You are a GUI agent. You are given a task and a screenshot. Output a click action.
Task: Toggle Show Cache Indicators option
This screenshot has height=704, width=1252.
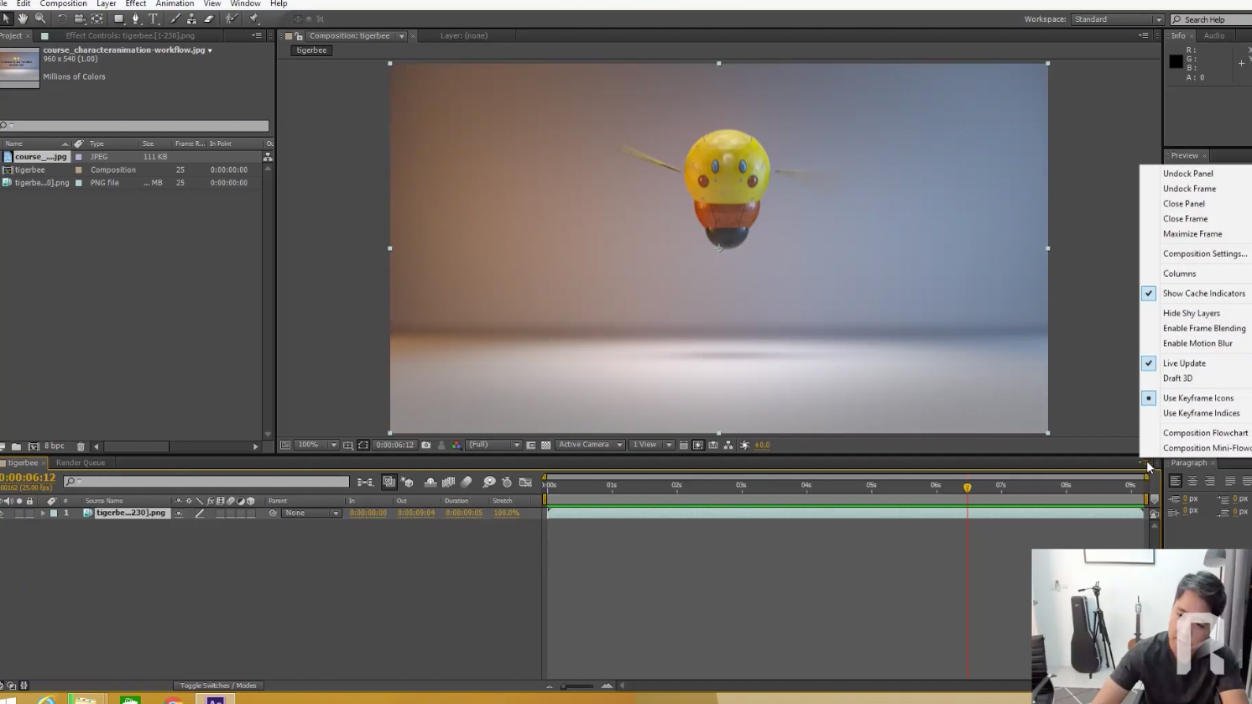[x=1203, y=294]
